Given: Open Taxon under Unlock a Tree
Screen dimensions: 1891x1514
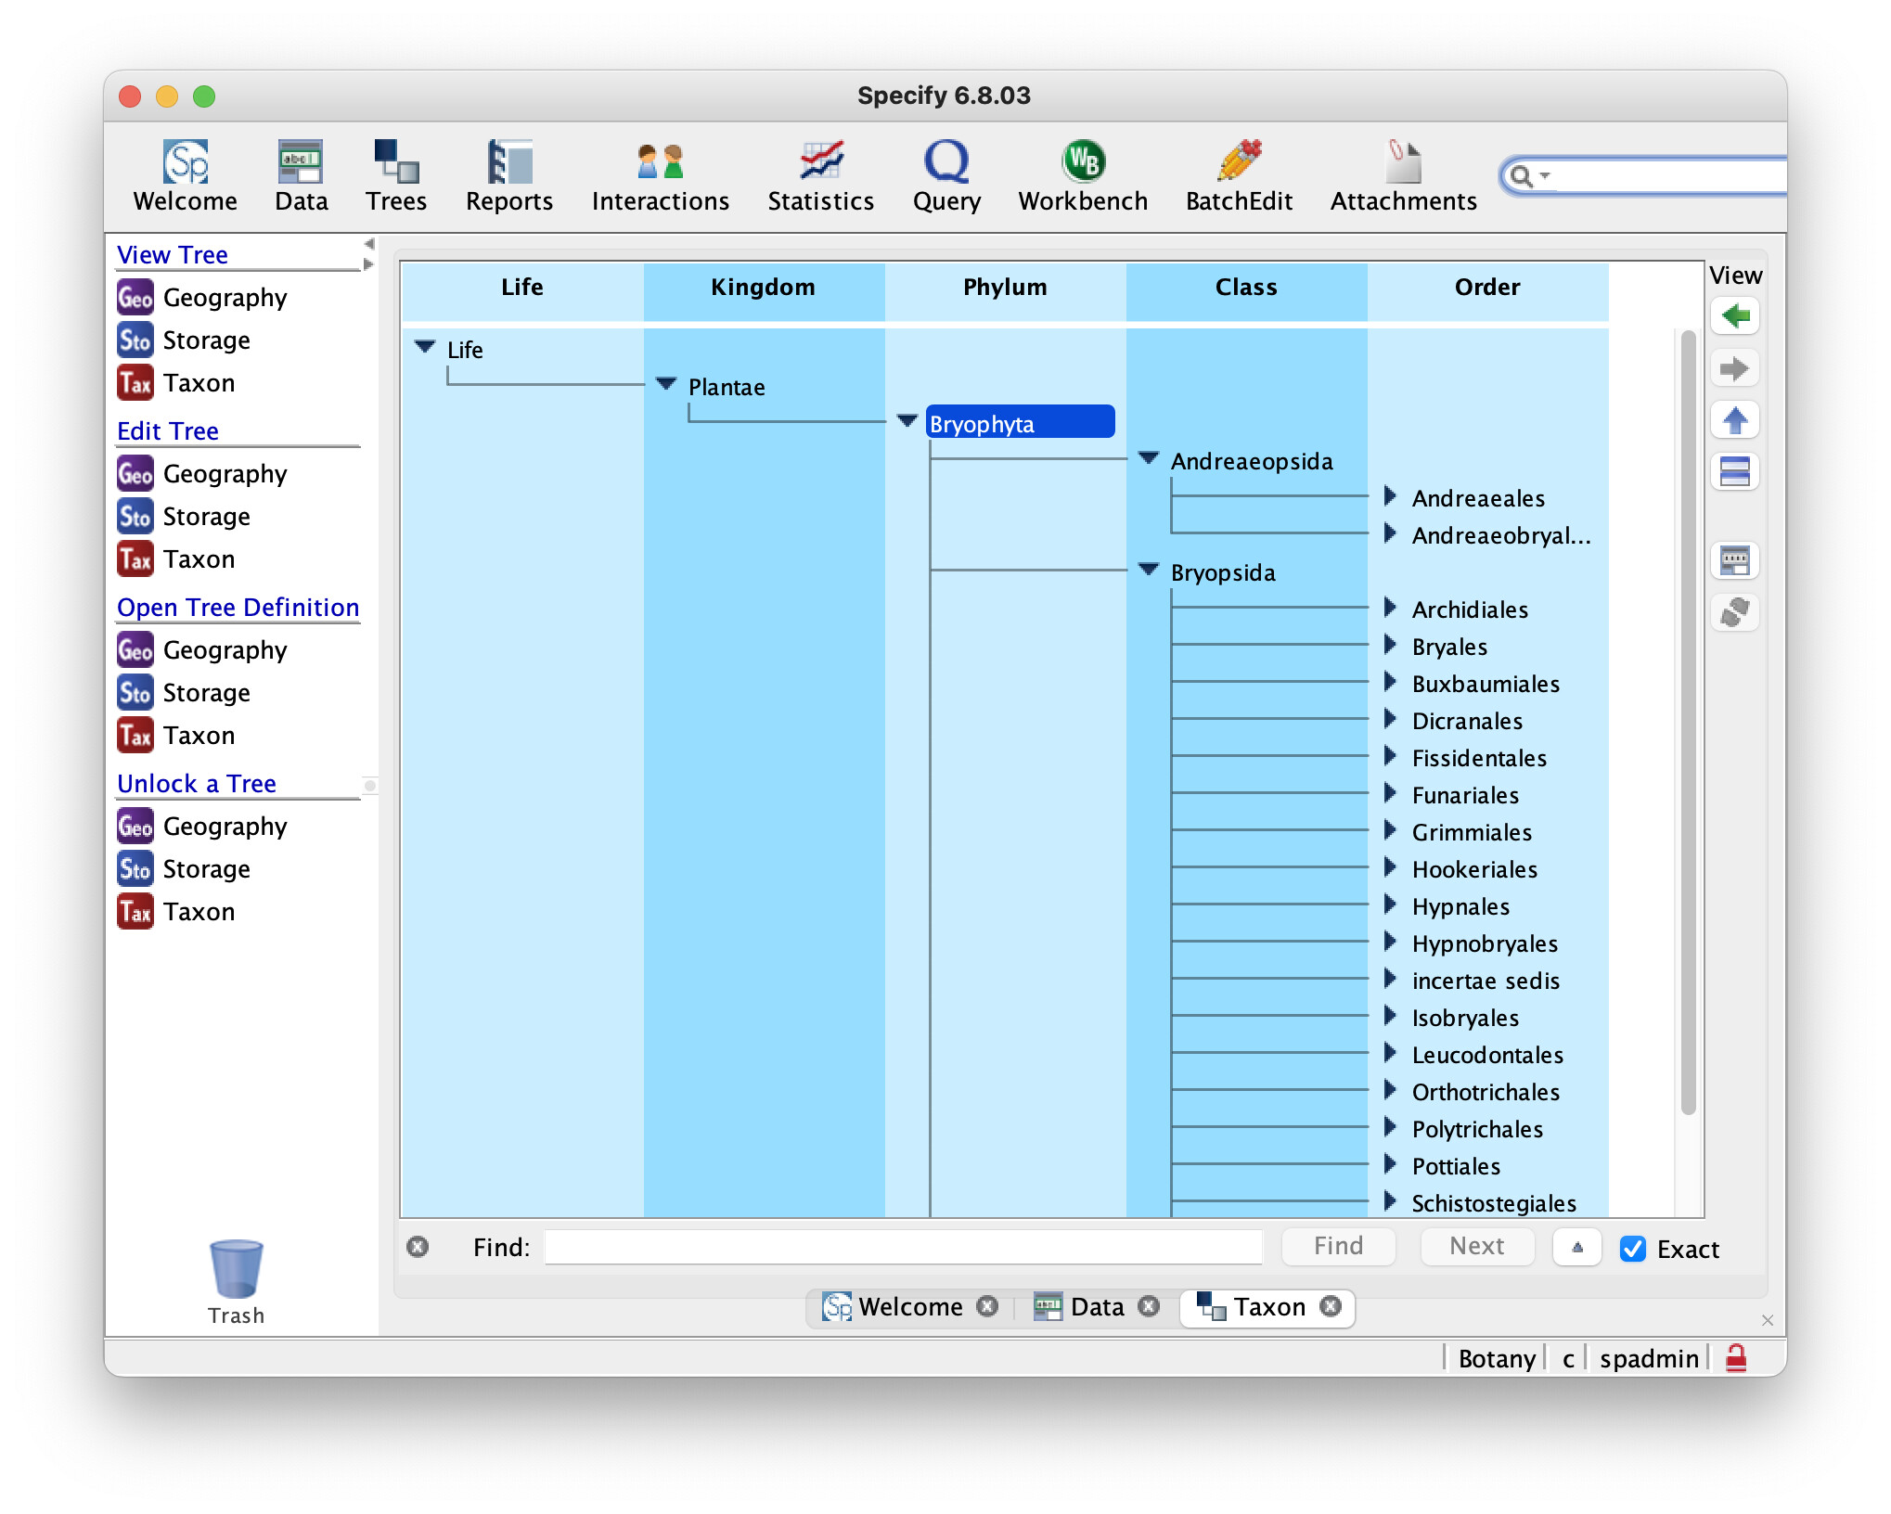Looking at the screenshot, I should point(176,912).
